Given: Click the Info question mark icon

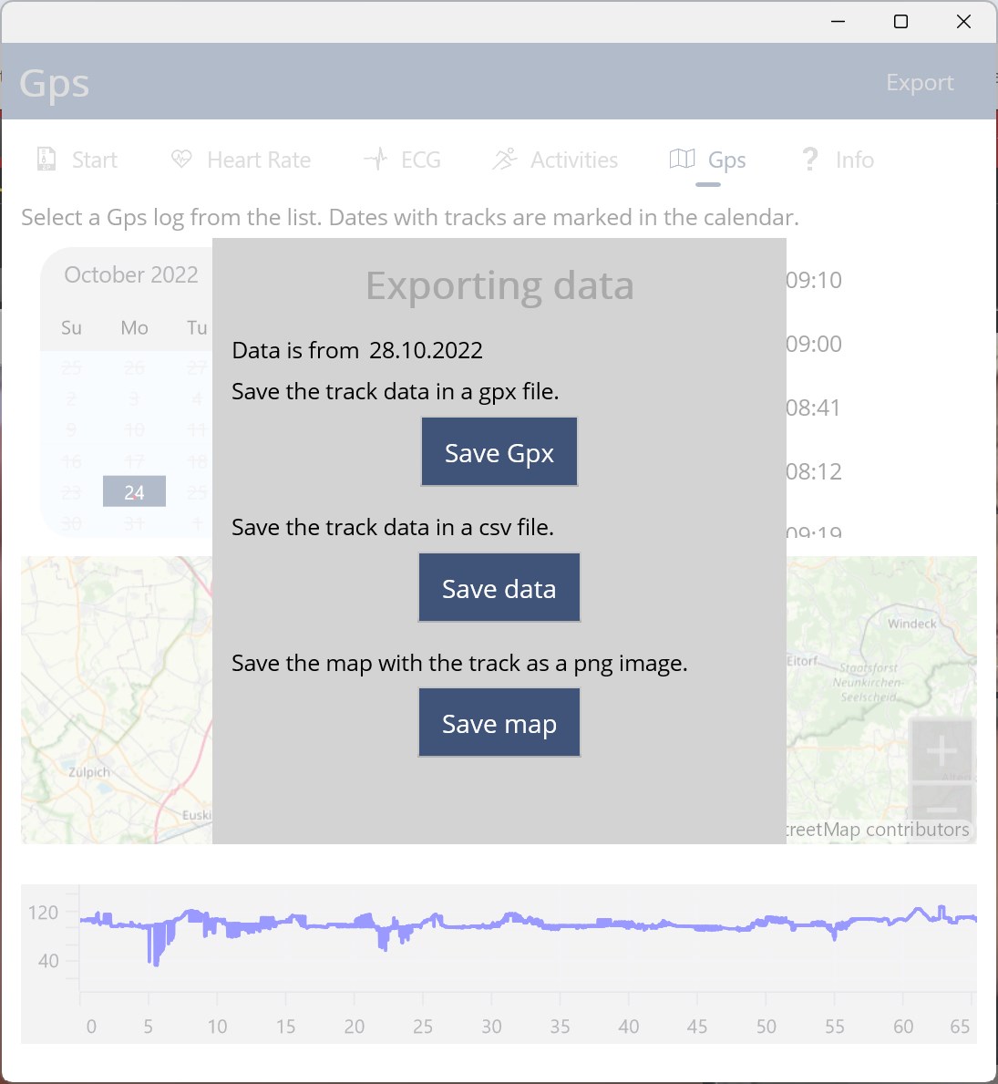Looking at the screenshot, I should (809, 159).
